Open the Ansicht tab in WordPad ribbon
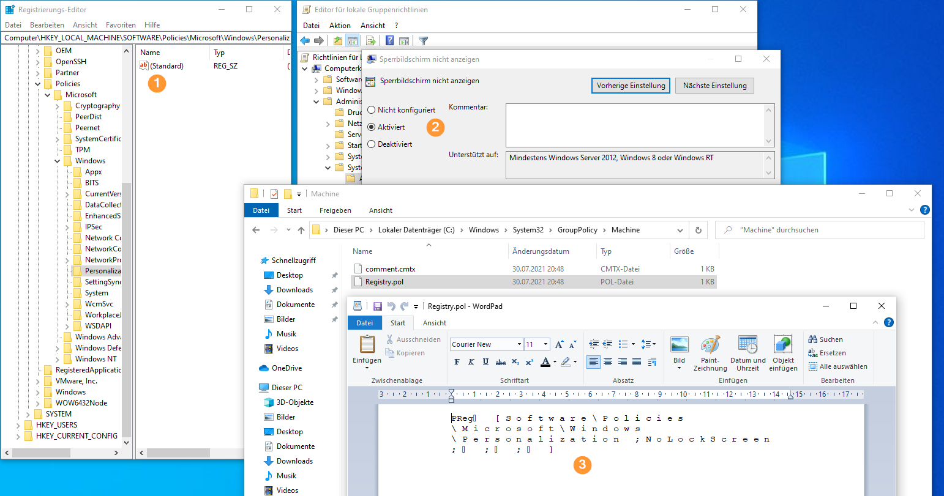Image resolution: width=944 pixels, height=496 pixels. [435, 323]
